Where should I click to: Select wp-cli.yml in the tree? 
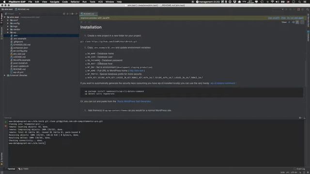tap(17, 72)
